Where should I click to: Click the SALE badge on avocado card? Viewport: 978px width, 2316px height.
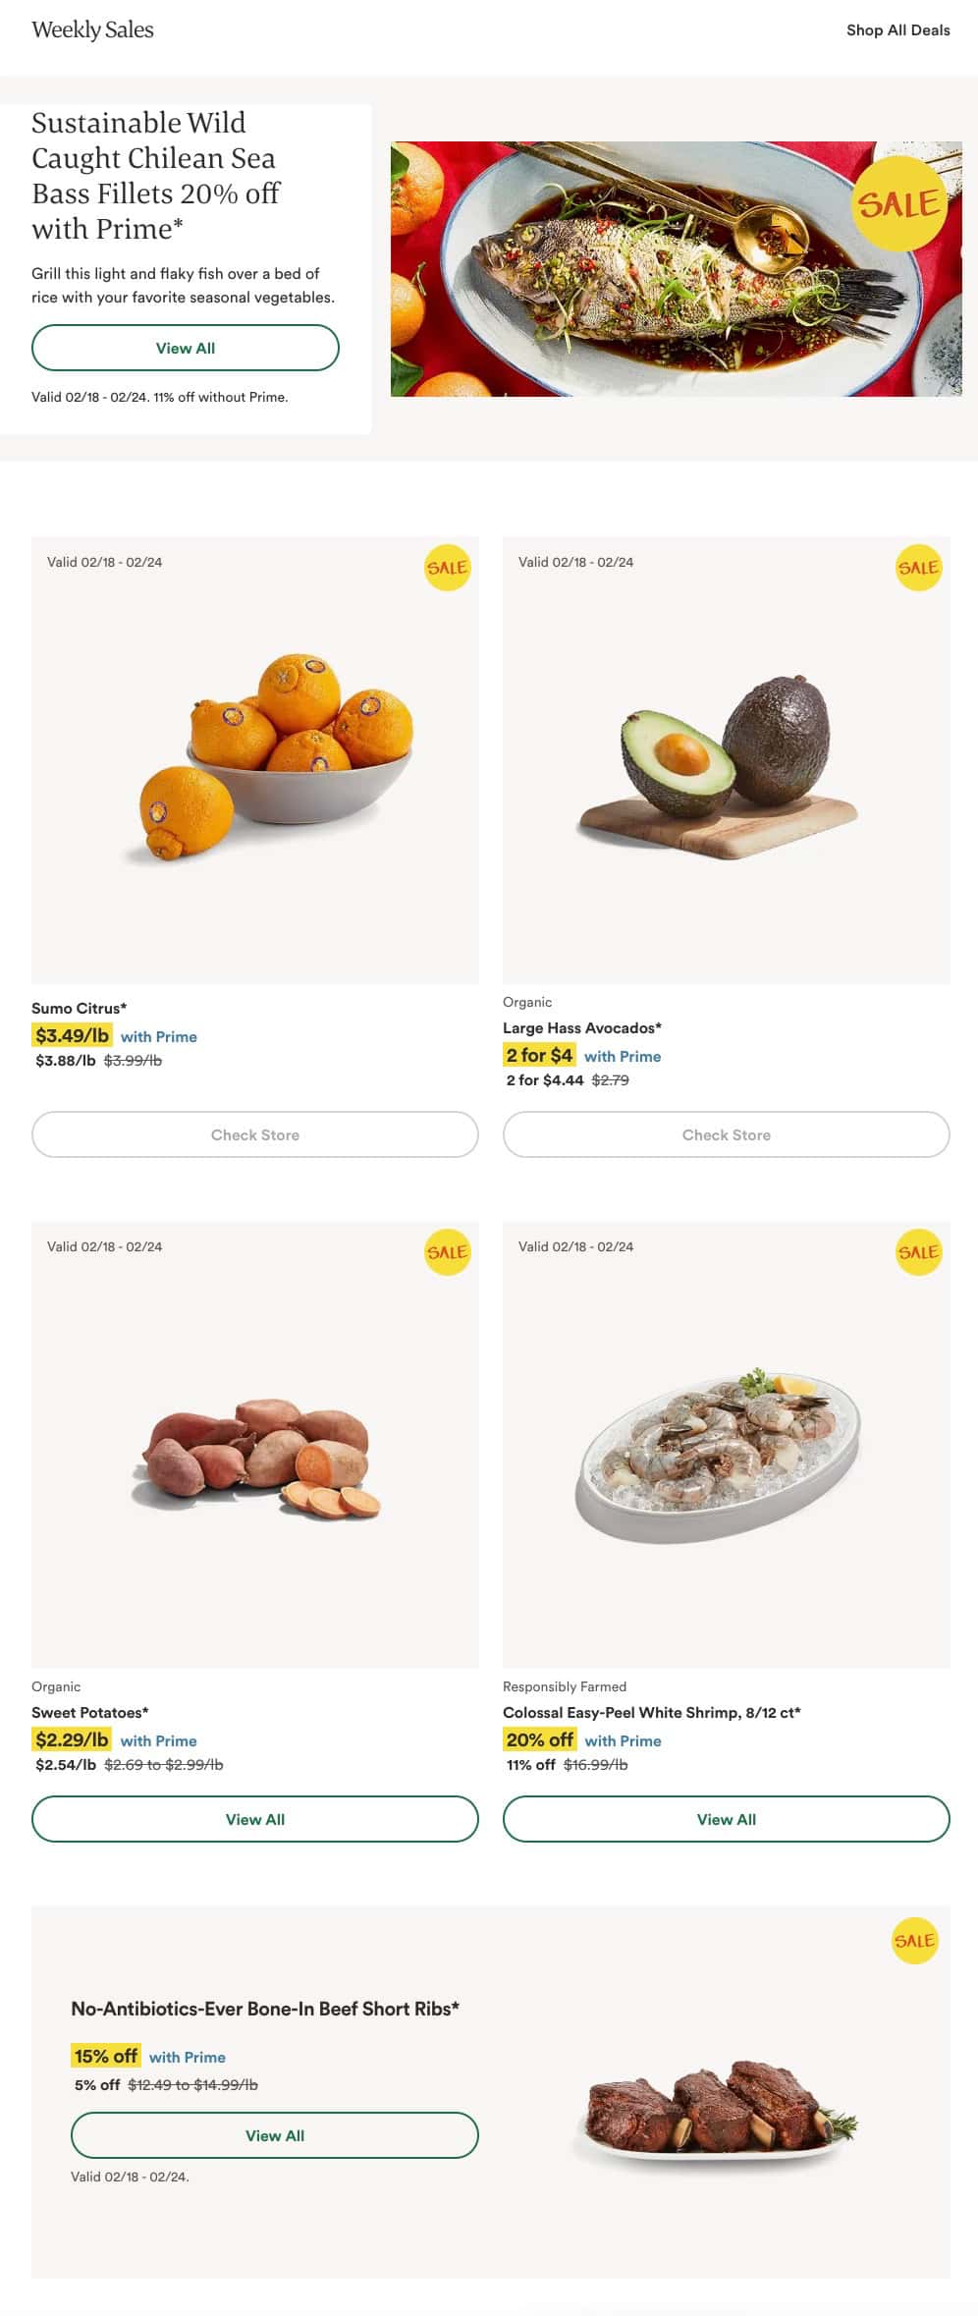[x=918, y=568]
